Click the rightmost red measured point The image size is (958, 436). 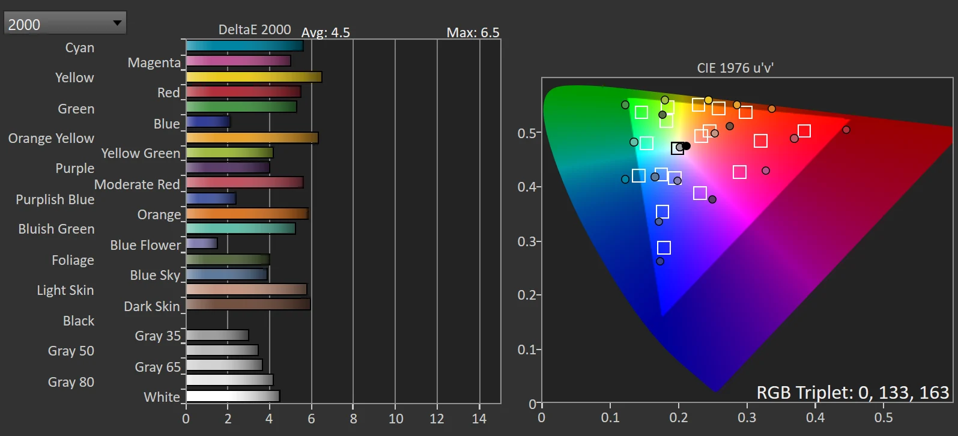click(x=846, y=130)
